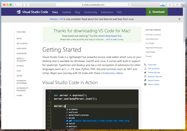The width and height of the screenshot is (187, 131).
Task: Jump to VS Code in Action
Action: [153, 34]
